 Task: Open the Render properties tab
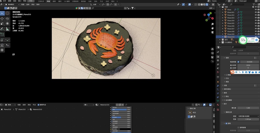click(x=218, y=57)
